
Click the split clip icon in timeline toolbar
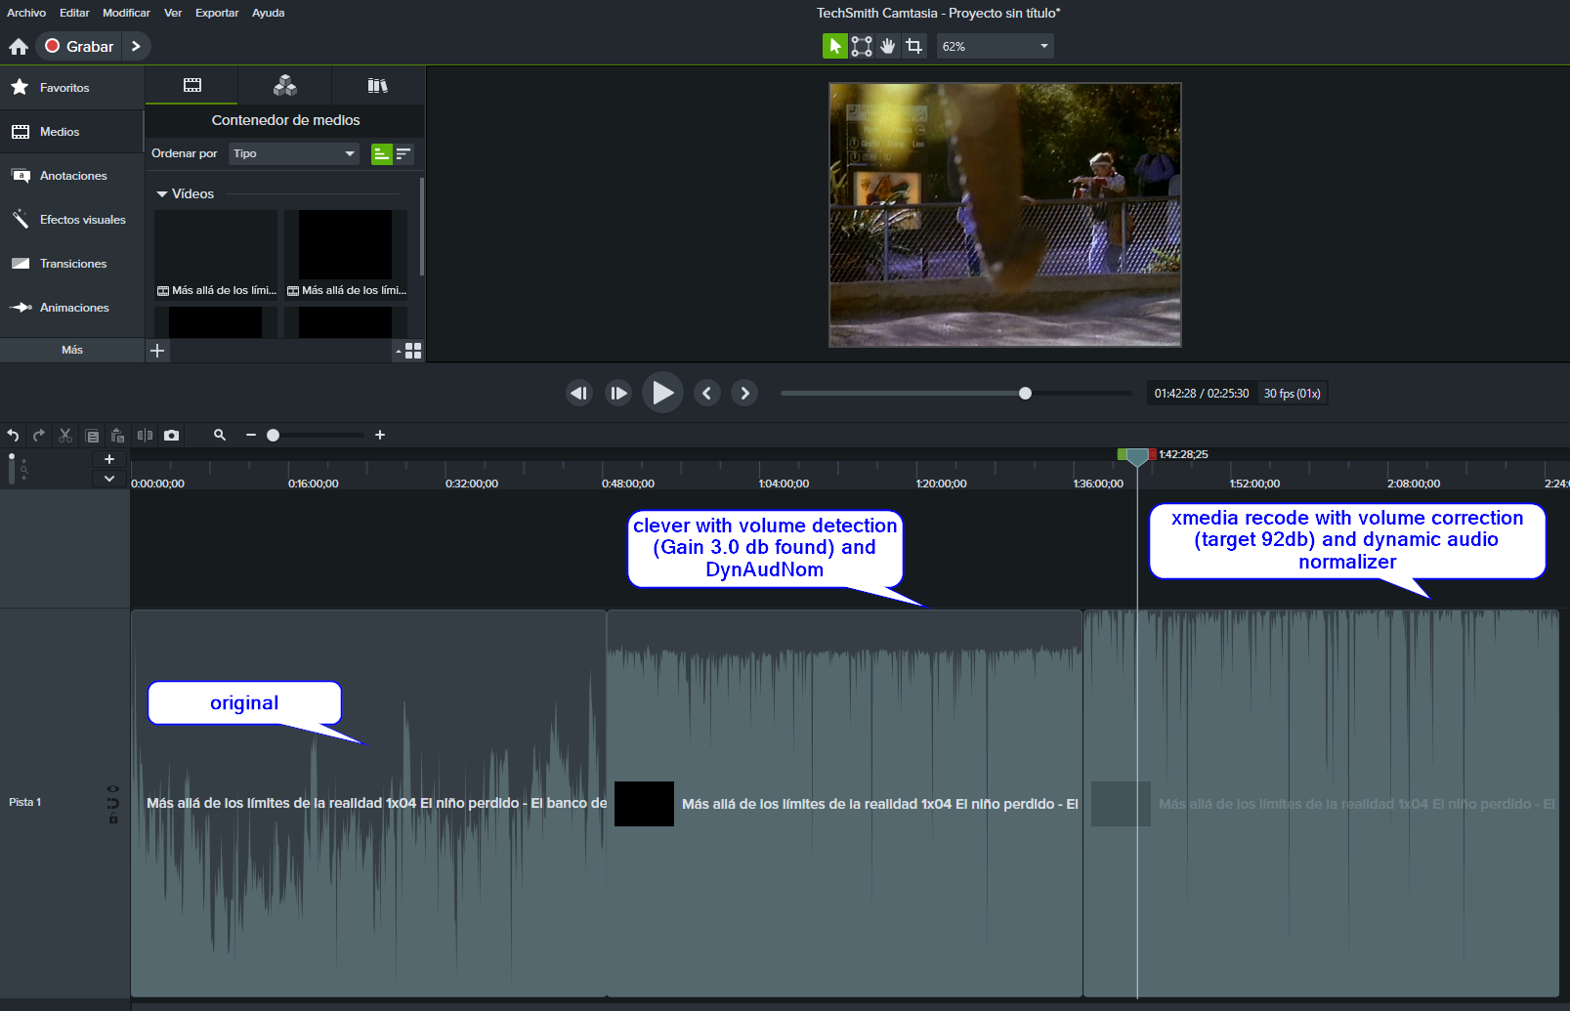pyautogui.click(x=145, y=436)
